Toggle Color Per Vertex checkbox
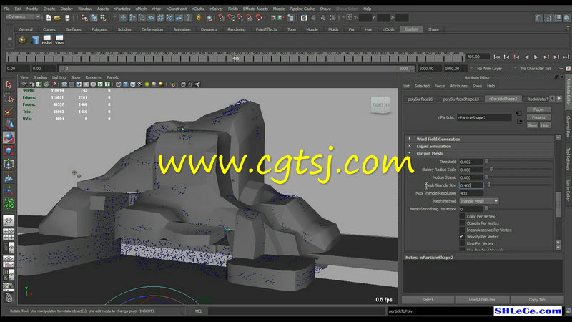Viewport: 572px width, 322px height. [x=462, y=216]
